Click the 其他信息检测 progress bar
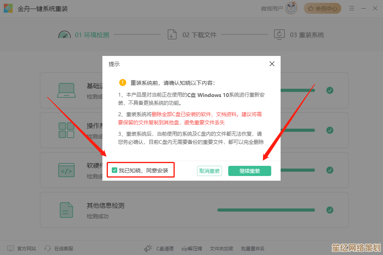Image resolution: width=383 pixels, height=255 pixels. pos(266,210)
